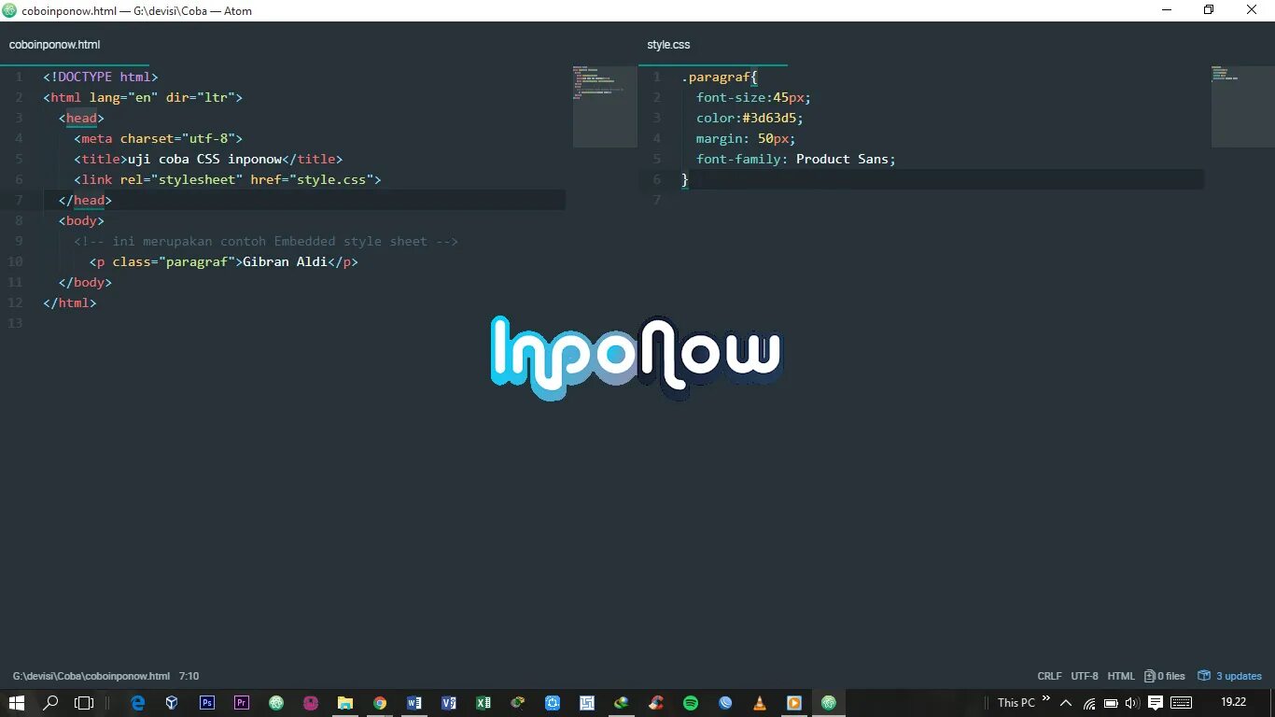Click the font-family: Product Sans declaration
The width and height of the screenshot is (1275, 717).
click(796, 159)
